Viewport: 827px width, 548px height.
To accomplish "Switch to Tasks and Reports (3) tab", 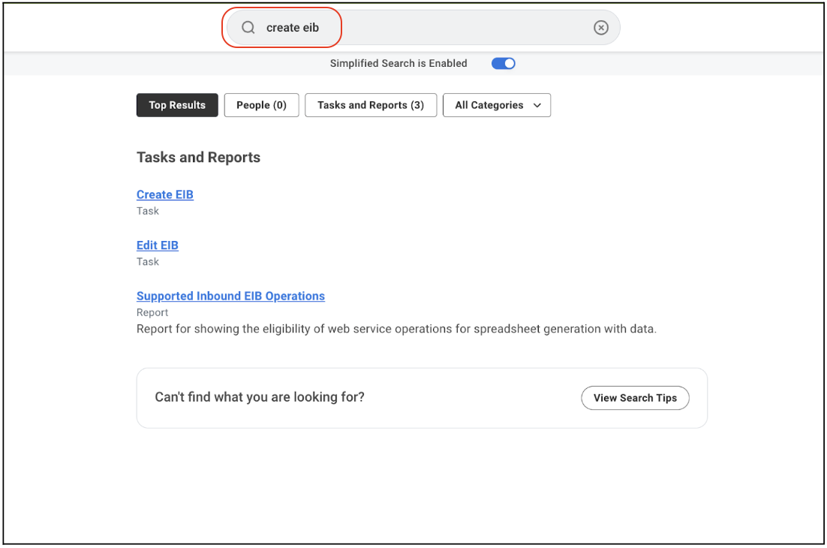I will click(371, 105).
